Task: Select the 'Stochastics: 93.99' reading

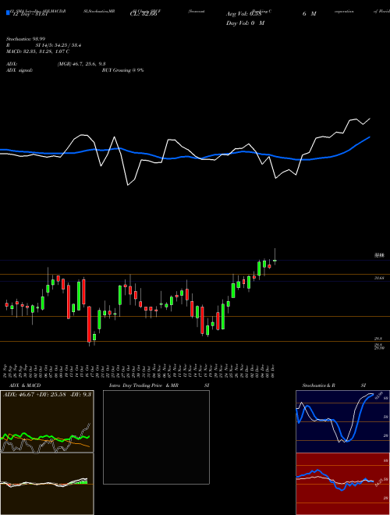Action: coord(26,39)
